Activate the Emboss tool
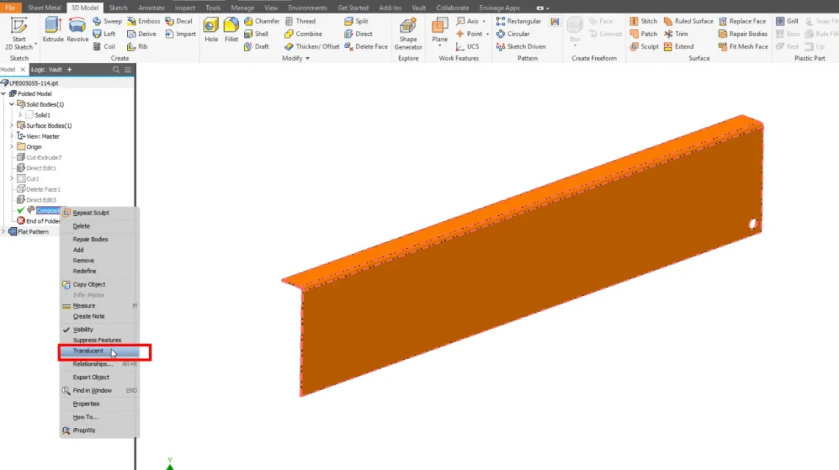Image resolution: width=839 pixels, height=470 pixels. point(143,21)
